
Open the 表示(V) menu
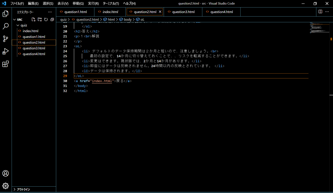tap(63, 4)
